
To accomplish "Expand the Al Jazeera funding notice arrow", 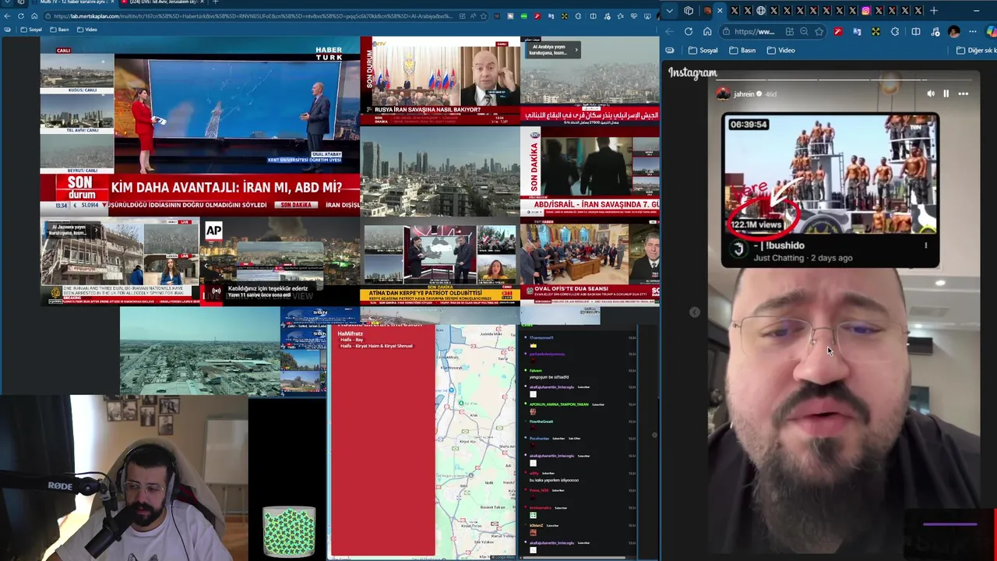I will [x=97, y=230].
